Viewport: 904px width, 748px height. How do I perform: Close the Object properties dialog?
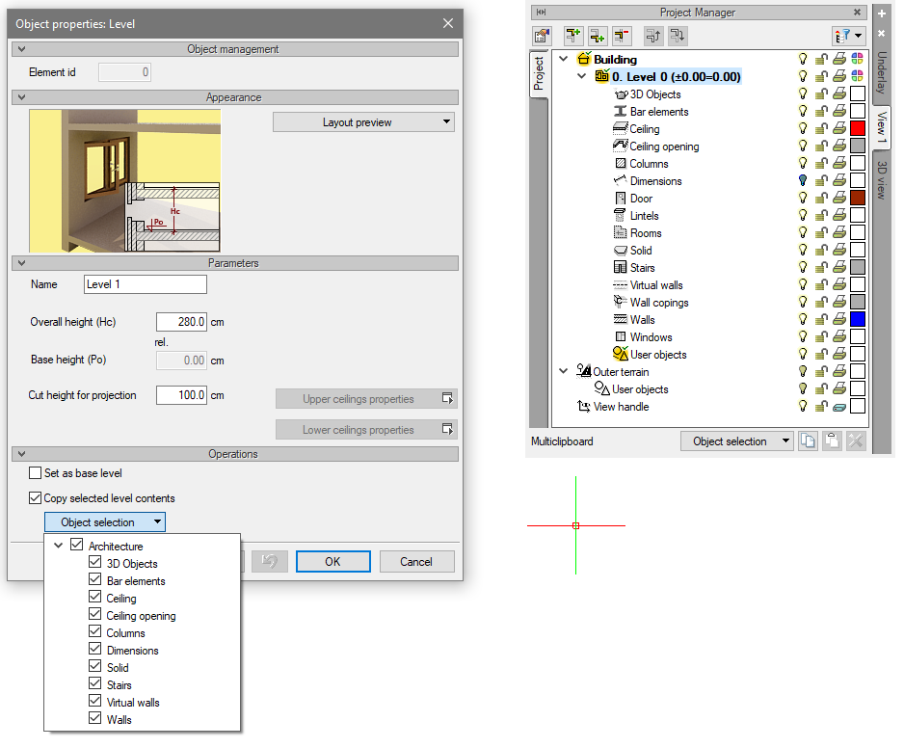[448, 23]
